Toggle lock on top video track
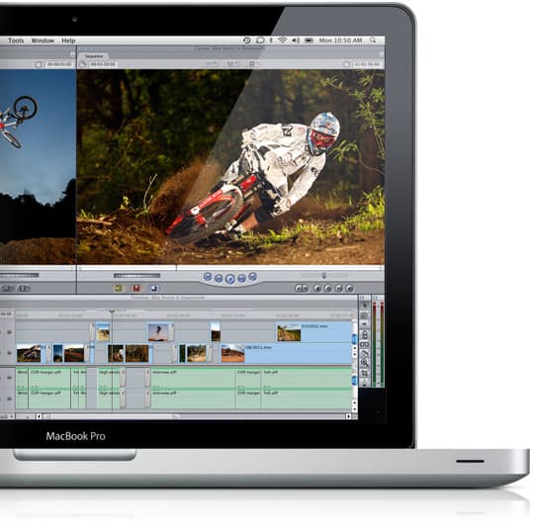Screen dimensions: 534x532 [9, 331]
